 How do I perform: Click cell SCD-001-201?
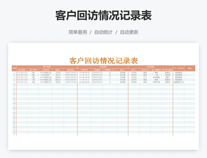click(x=22, y=72)
